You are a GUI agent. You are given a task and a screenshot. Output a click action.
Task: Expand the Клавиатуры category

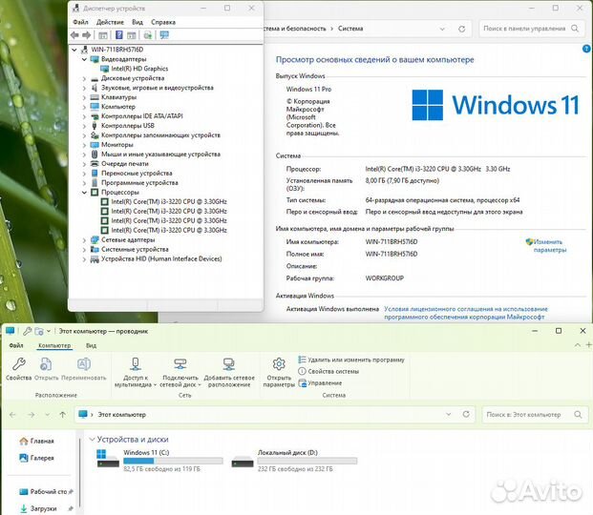pyautogui.click(x=84, y=97)
